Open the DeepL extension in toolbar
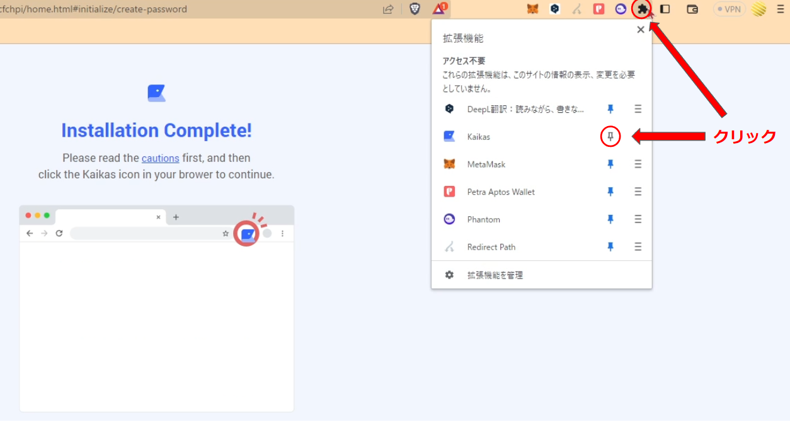Viewport: 790px width, 421px height. click(555, 9)
